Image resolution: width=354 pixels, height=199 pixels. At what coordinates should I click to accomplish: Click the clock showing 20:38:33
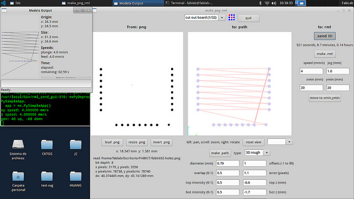pyautogui.click(x=286, y=3)
